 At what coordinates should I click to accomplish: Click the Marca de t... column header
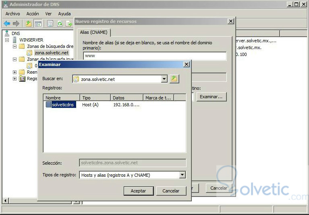[158, 98]
